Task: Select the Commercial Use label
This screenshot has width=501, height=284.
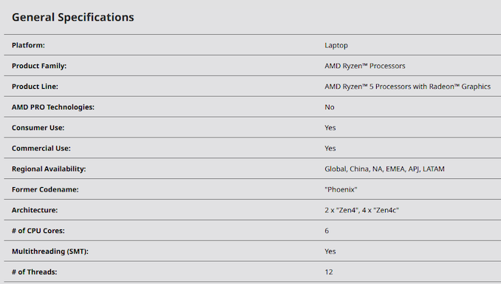Action: [41, 149]
